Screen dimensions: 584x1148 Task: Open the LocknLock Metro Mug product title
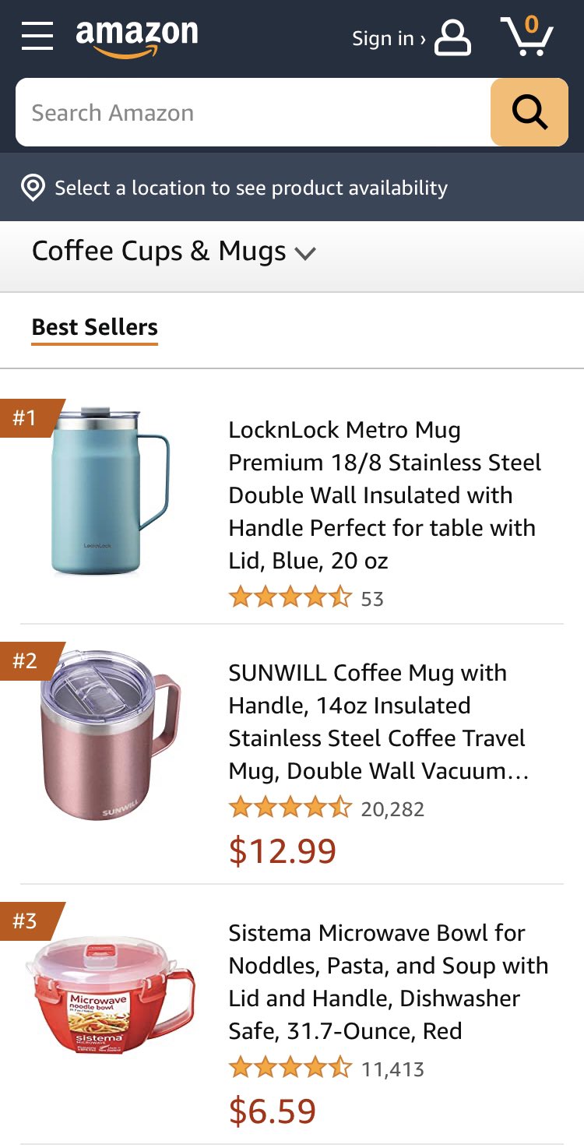coord(384,495)
